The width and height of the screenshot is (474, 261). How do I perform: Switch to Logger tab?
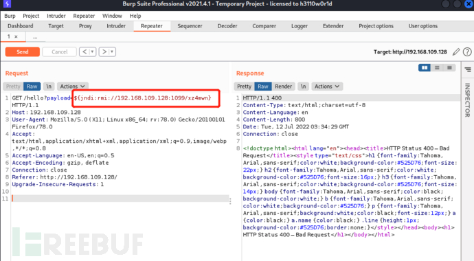[300, 26]
